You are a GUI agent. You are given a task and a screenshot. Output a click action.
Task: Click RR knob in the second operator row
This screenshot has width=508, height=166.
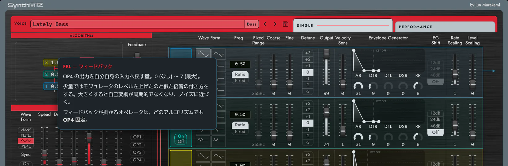(x=418, y=137)
